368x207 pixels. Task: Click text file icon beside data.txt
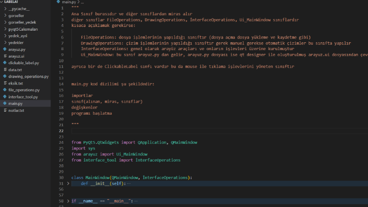pyautogui.click(x=5, y=70)
